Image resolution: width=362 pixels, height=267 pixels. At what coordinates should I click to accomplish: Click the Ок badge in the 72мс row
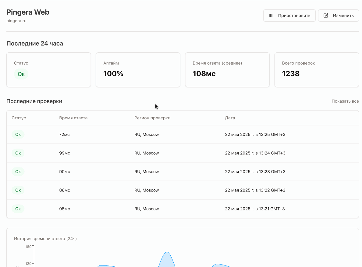(x=18, y=135)
